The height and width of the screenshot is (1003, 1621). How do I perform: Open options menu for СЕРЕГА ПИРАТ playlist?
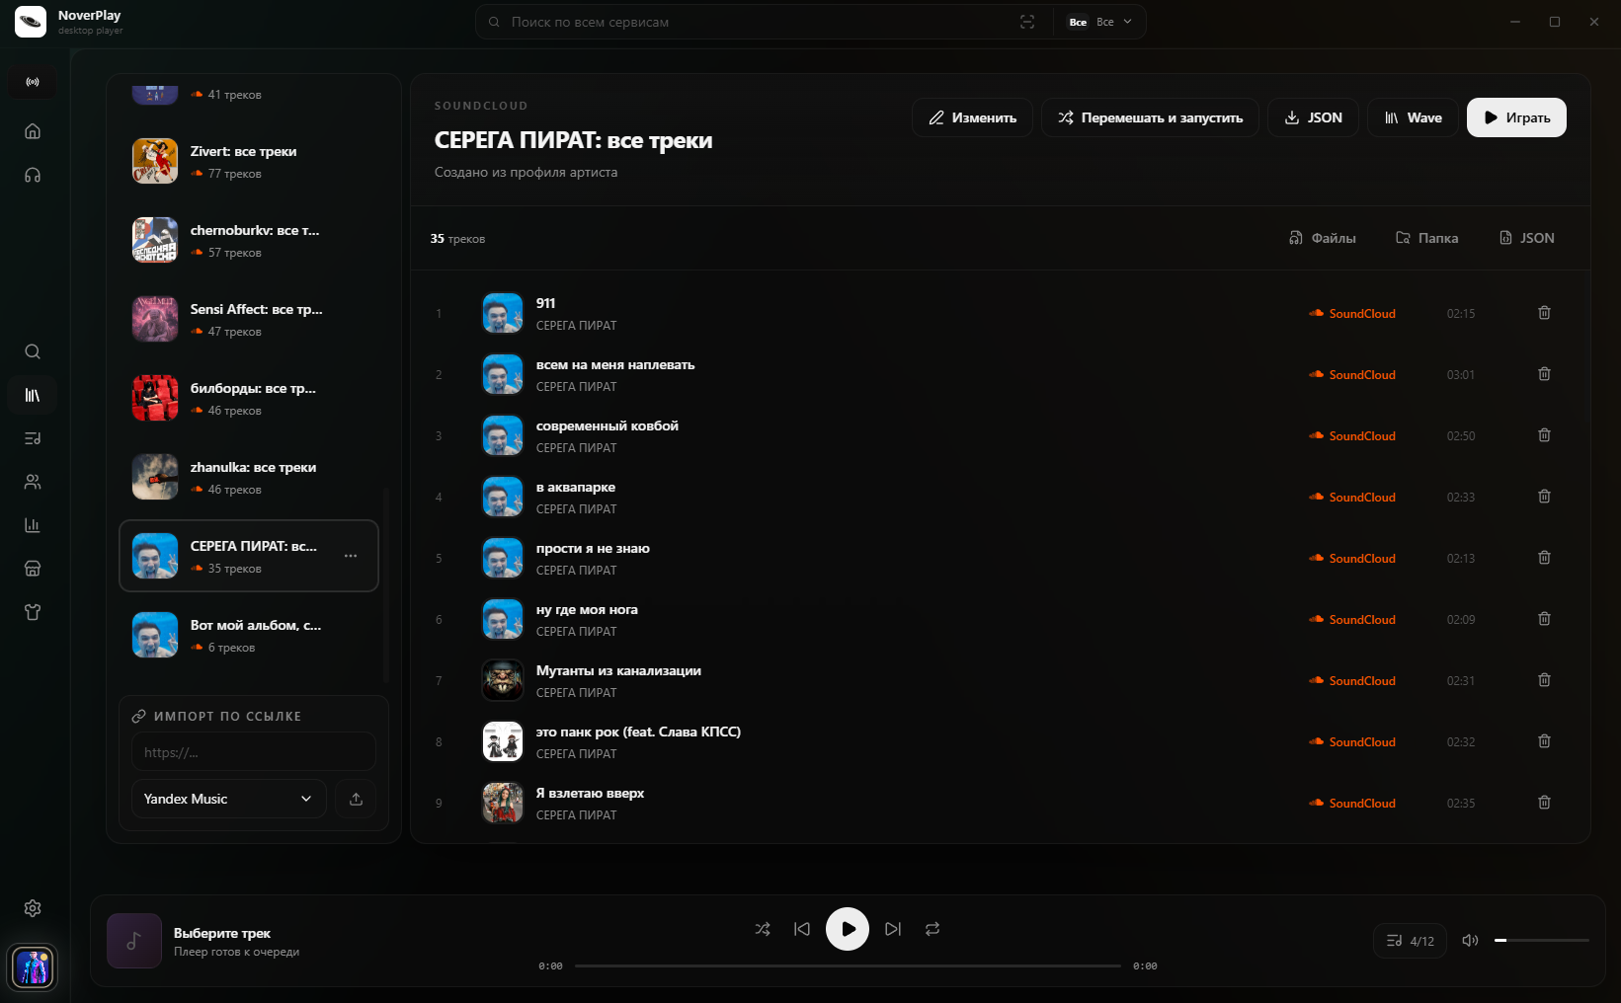(x=351, y=556)
